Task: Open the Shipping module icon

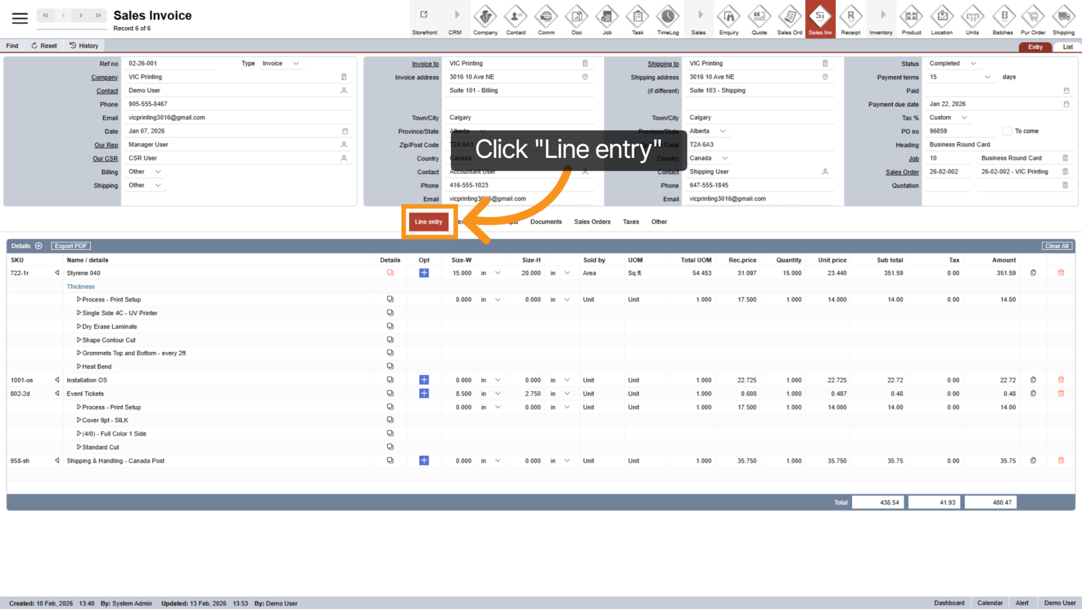Action: [1063, 19]
